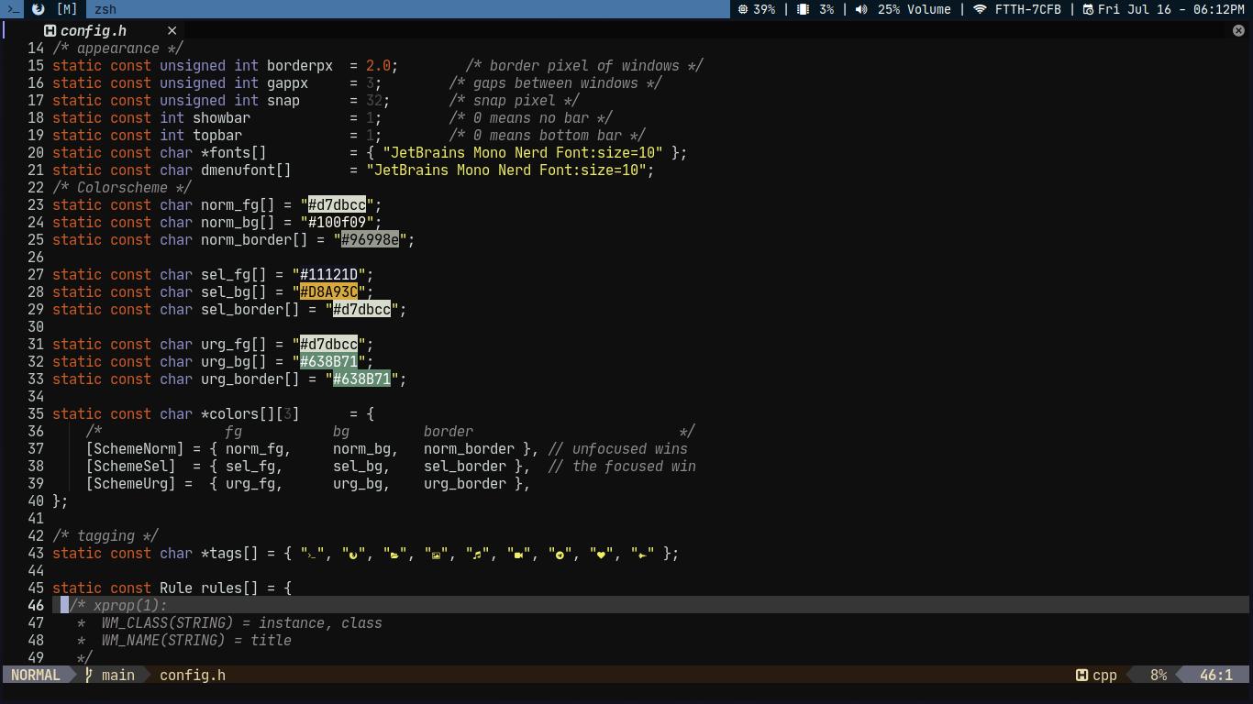Click line number 35 in the gutter

[36, 414]
